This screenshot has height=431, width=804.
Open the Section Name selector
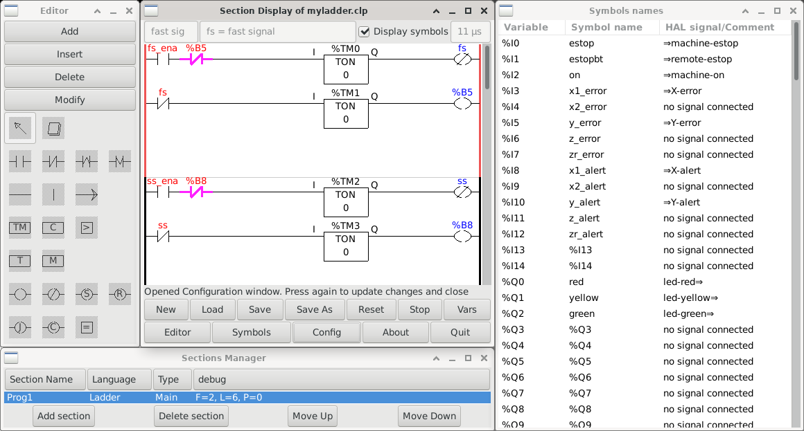44,379
